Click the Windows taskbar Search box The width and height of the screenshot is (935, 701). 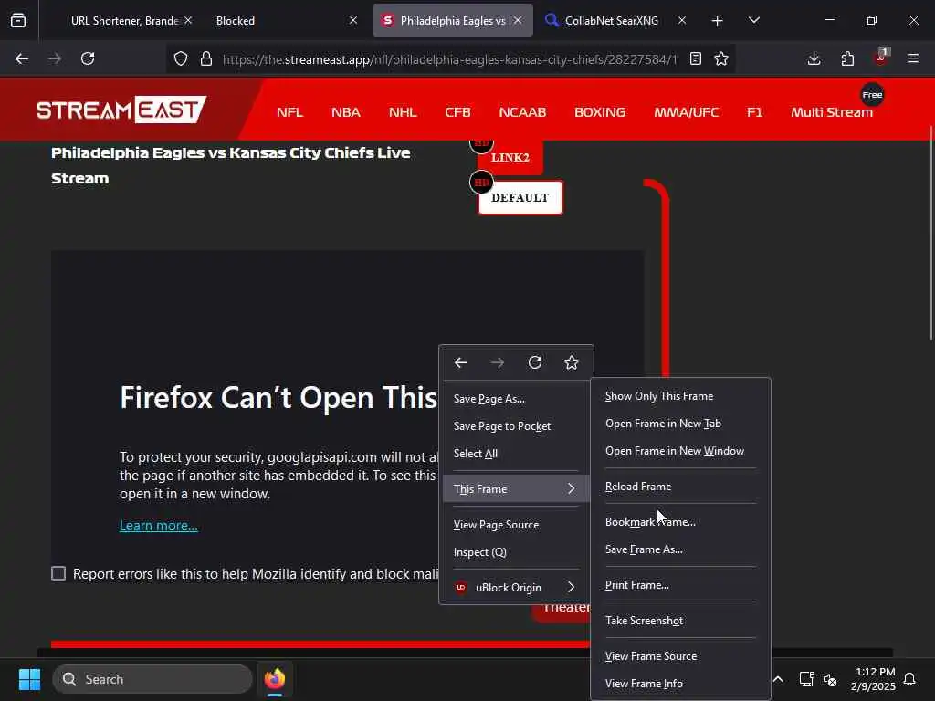[x=152, y=679]
